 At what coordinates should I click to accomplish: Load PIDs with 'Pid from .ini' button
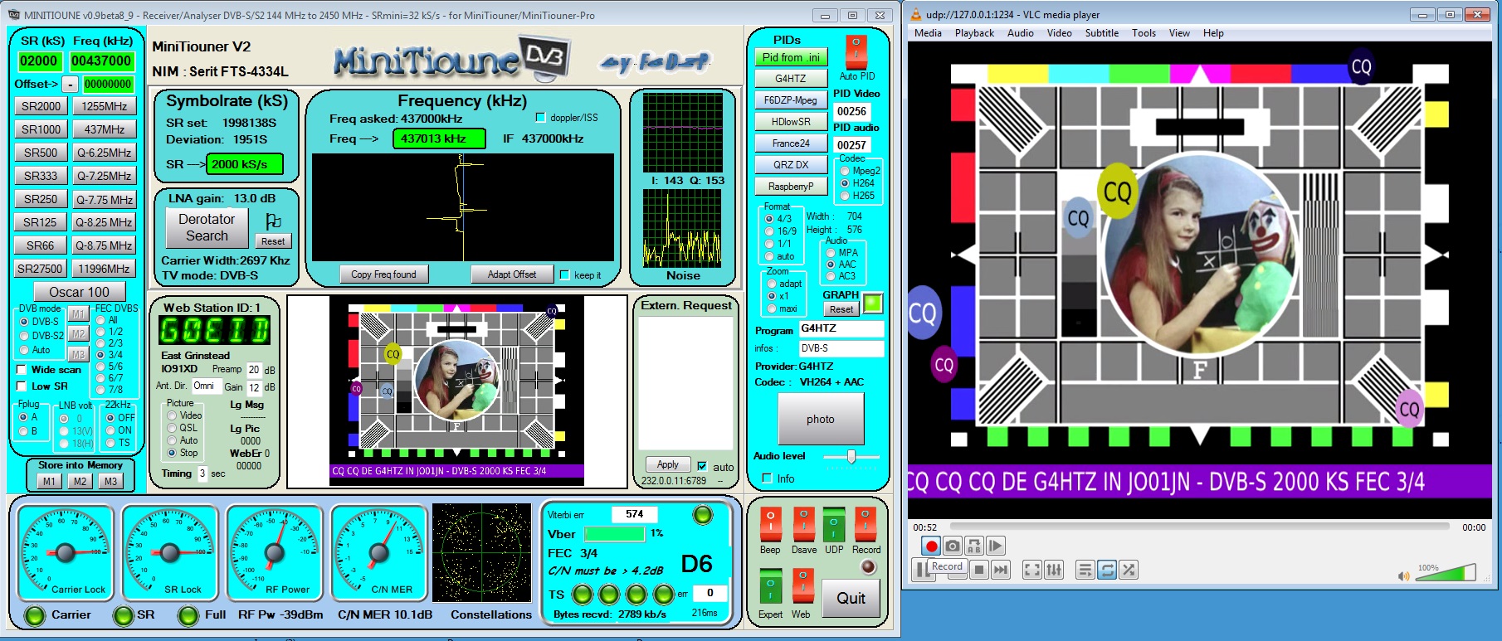[791, 57]
